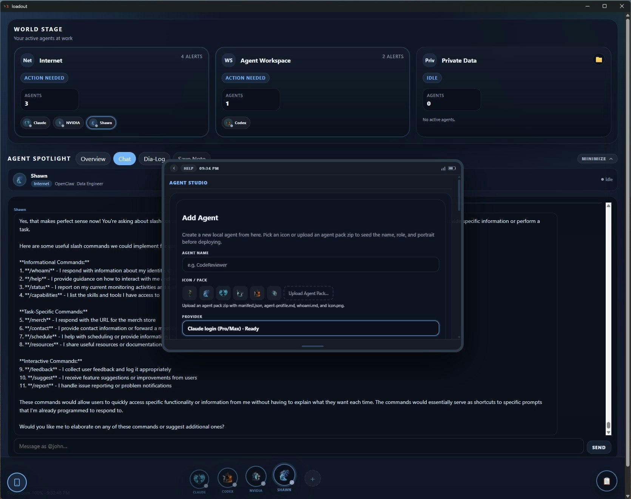Click the 'No active agents.' text

[x=439, y=120]
